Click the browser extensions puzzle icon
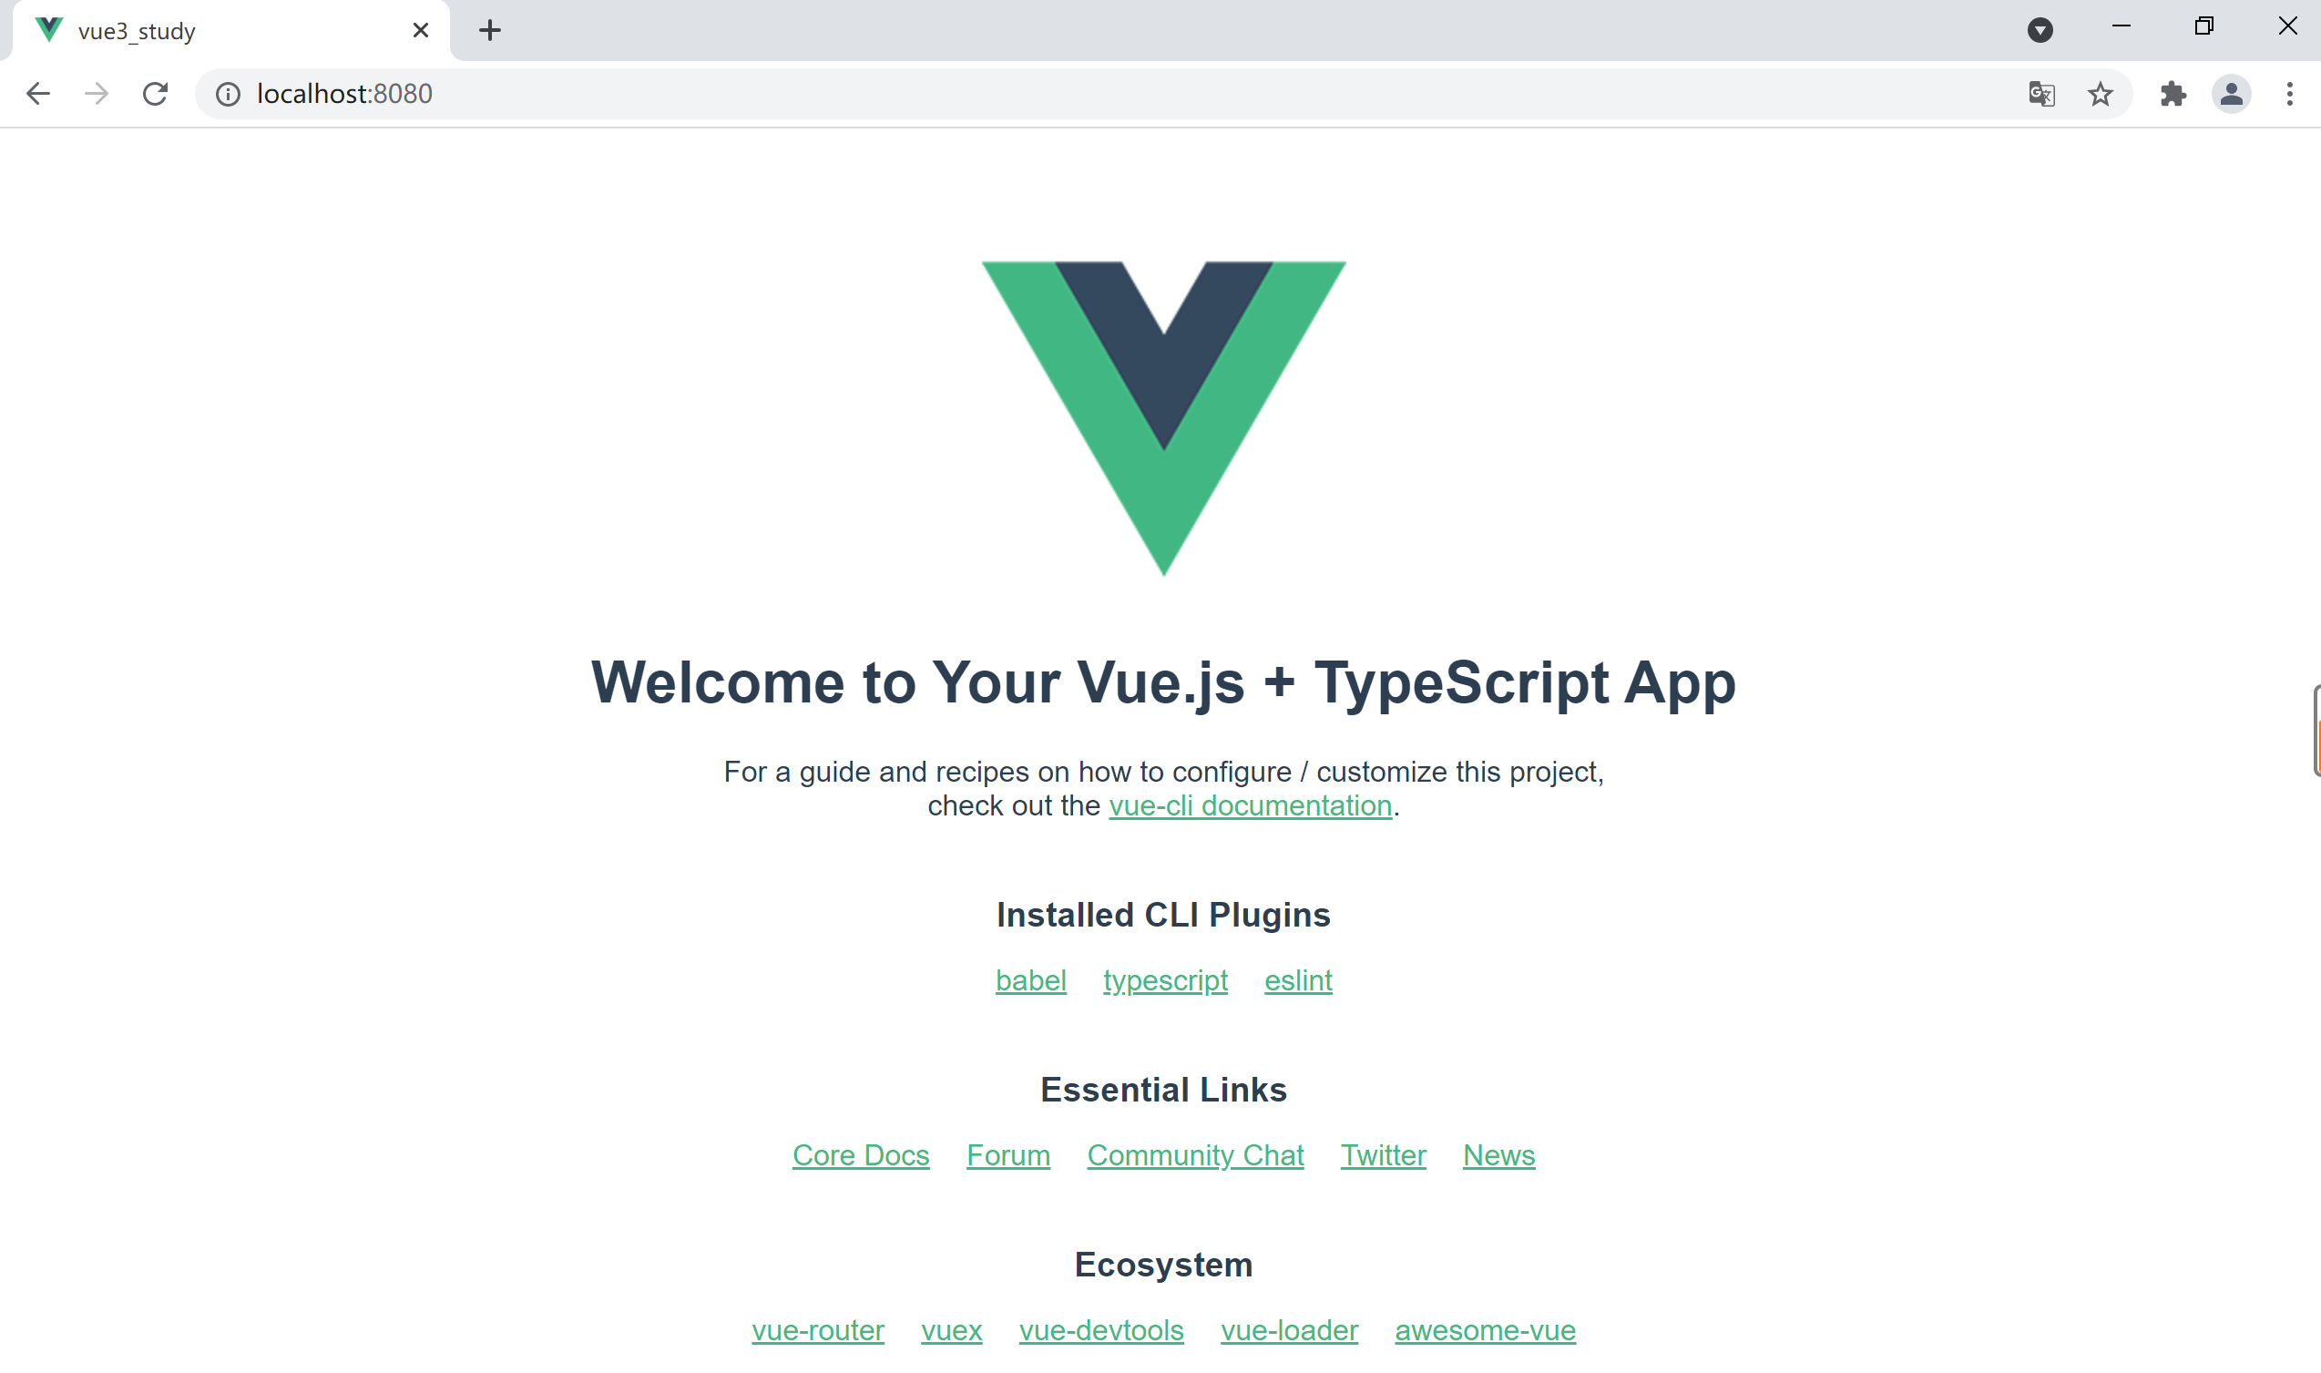2321x1373 pixels. pyautogui.click(x=2173, y=93)
